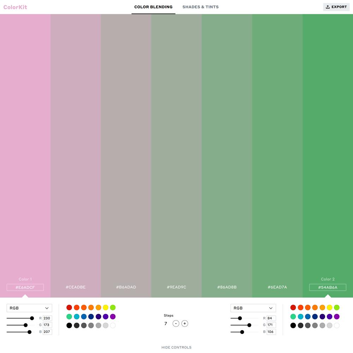Decrease steps with the minus button
Viewport: 353px width, 353px height.
coord(176,323)
